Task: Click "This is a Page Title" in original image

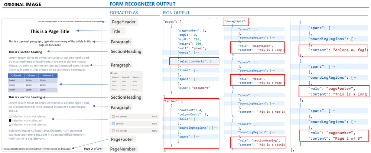Action: [x=50, y=31]
